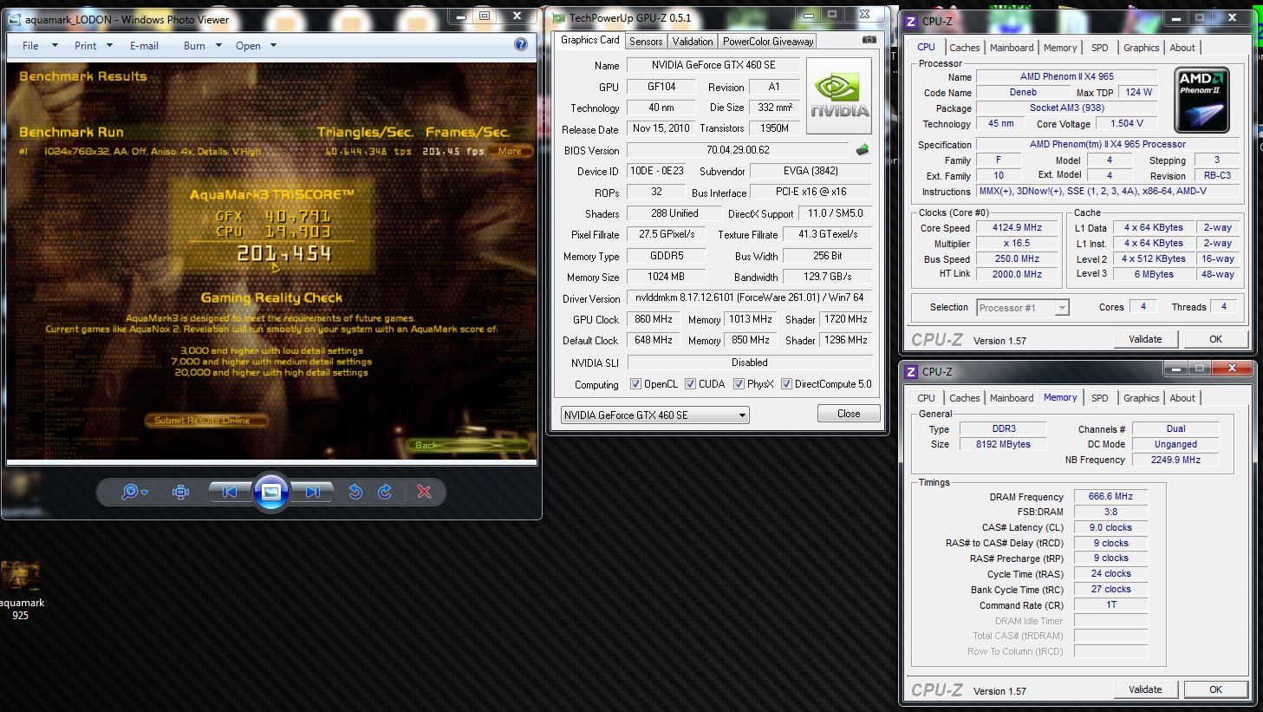Viewport: 1263px width, 712px height.
Task: Toggle the PhysX checkbox
Action: [x=739, y=384]
